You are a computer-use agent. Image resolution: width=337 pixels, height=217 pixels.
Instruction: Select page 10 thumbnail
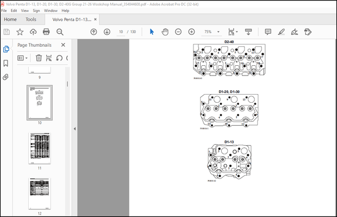(40, 103)
